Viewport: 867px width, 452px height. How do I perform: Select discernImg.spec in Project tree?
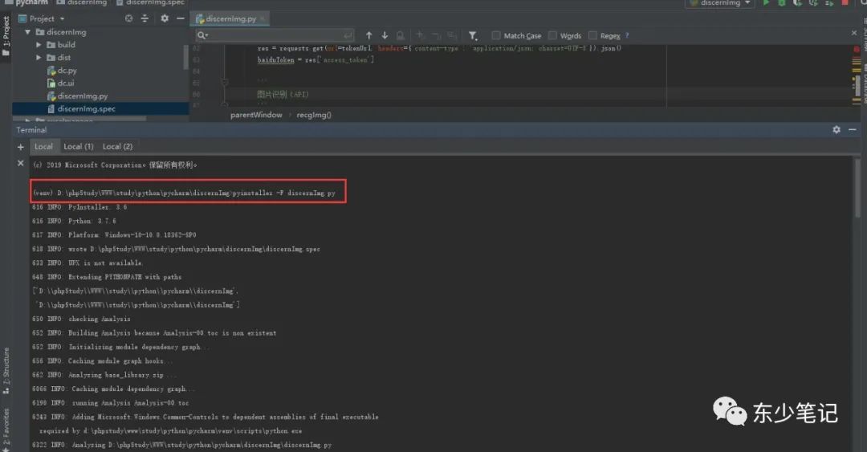[x=86, y=109]
